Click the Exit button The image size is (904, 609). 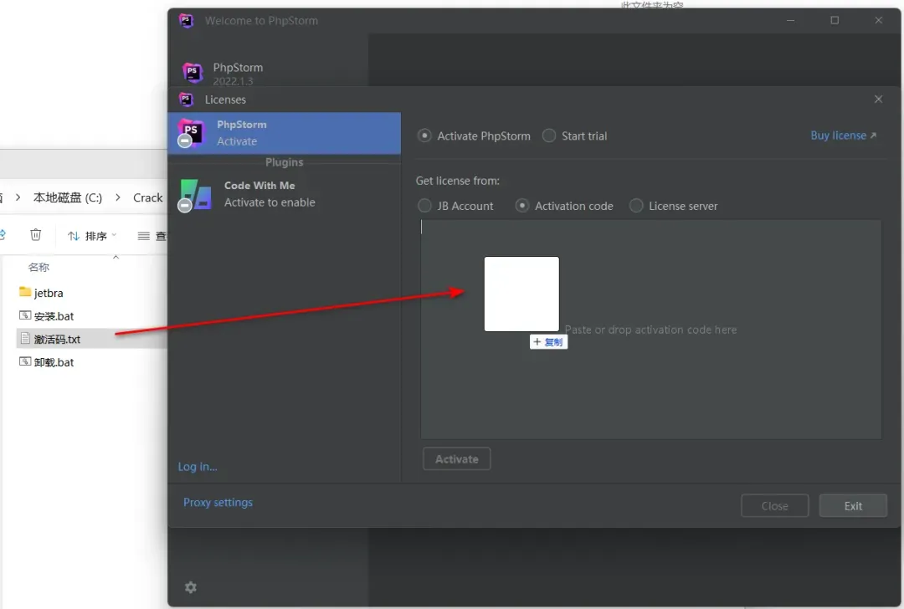coord(853,506)
